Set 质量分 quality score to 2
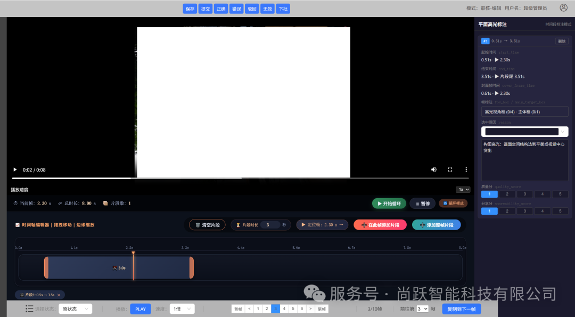This screenshot has width=575, height=317. tap(507, 194)
